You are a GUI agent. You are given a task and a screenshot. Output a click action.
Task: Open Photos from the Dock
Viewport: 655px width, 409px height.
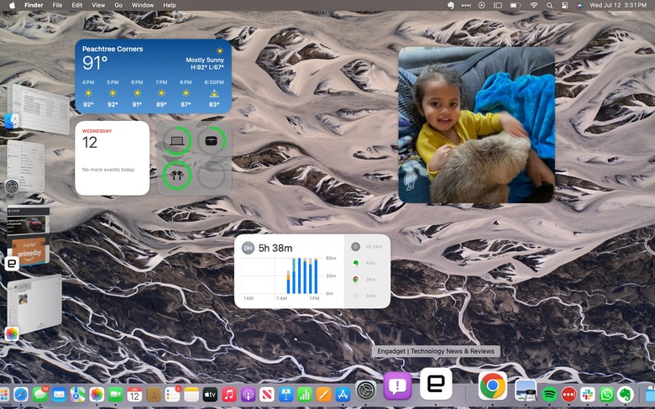[x=97, y=395]
